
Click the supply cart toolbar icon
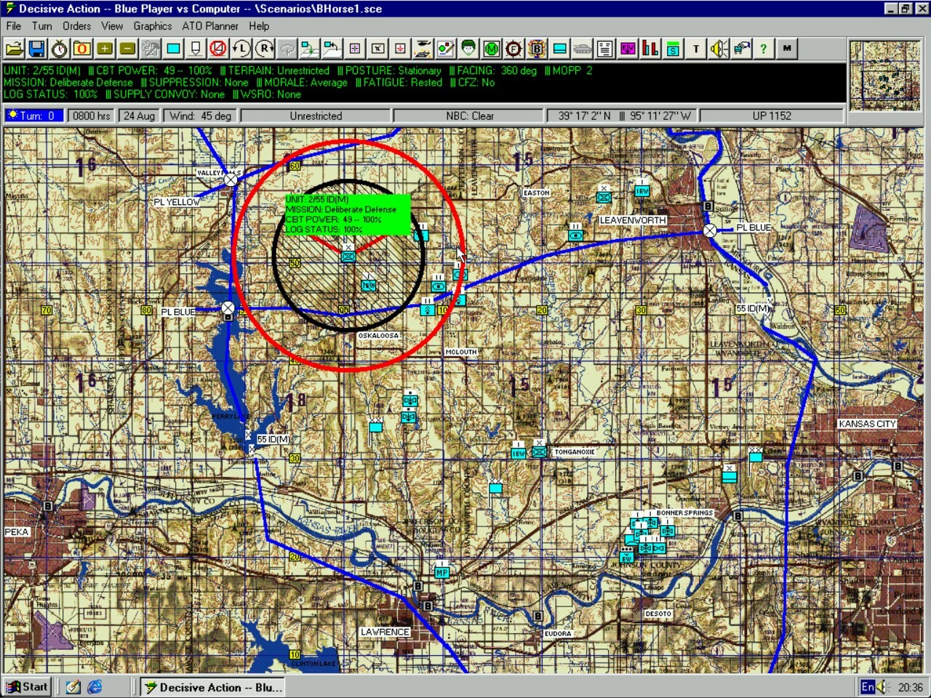coord(741,49)
